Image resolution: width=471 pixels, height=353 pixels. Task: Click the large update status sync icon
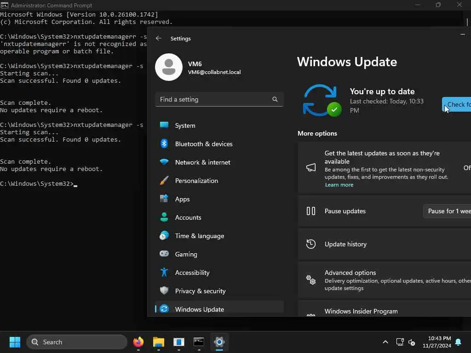click(x=322, y=100)
